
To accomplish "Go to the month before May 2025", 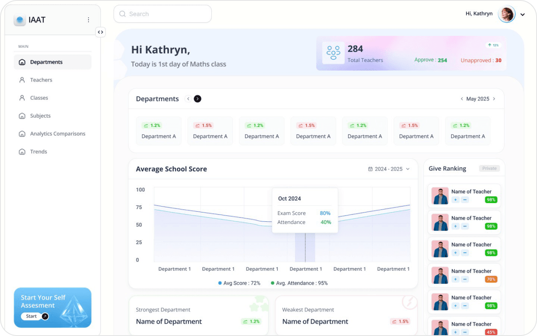I will coord(462,99).
